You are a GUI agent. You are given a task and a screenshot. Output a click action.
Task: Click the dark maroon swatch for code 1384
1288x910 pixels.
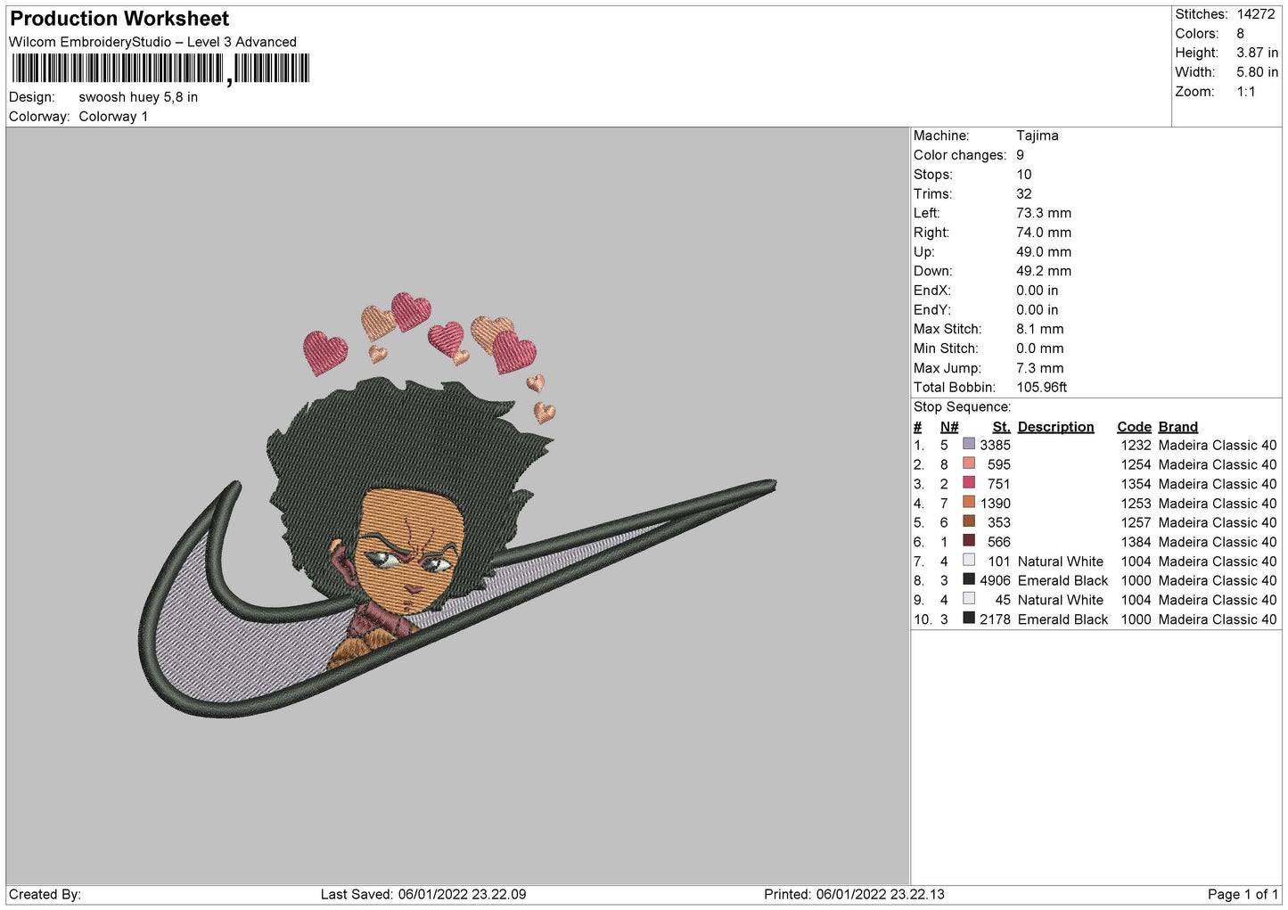pyautogui.click(x=969, y=541)
